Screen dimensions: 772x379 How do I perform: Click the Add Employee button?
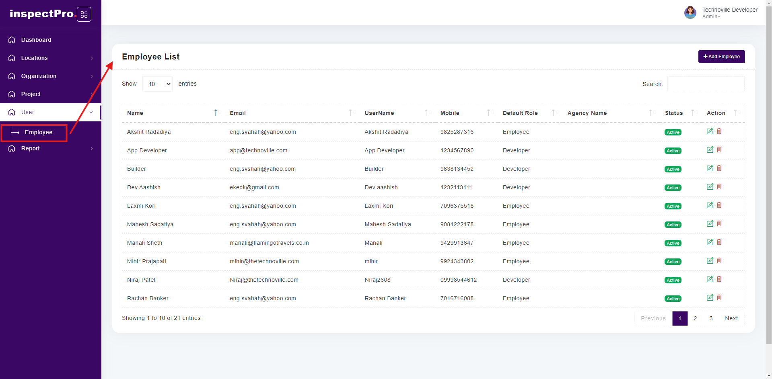[x=721, y=57]
